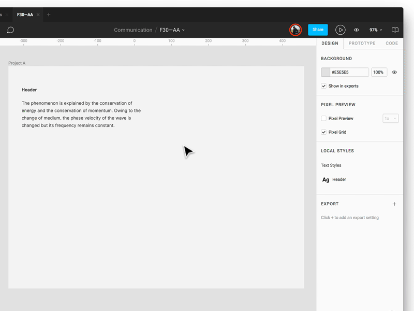Click the Present play button
This screenshot has width=414, height=311.
point(340,30)
